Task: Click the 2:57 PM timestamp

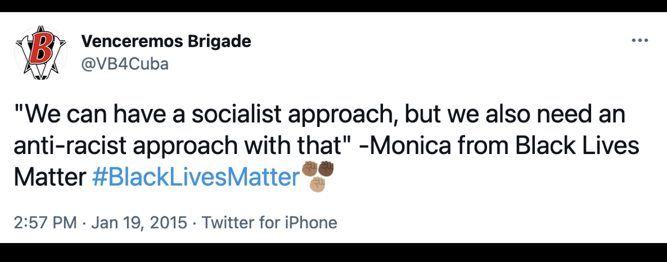Action: coord(45,222)
